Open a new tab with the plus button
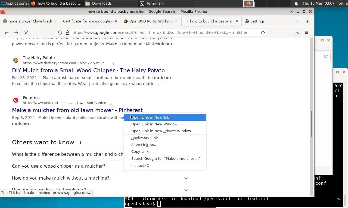 coord(307,21)
